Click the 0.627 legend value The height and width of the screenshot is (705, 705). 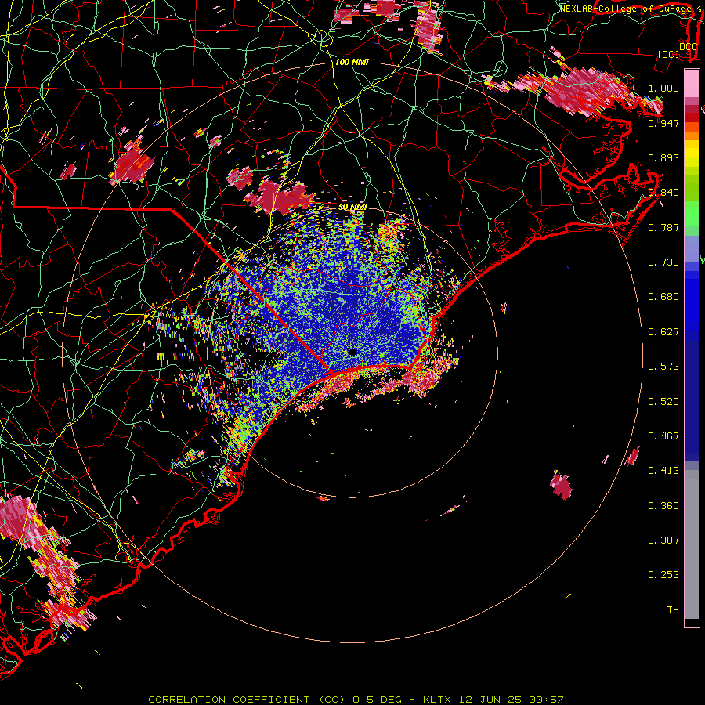[x=663, y=331]
